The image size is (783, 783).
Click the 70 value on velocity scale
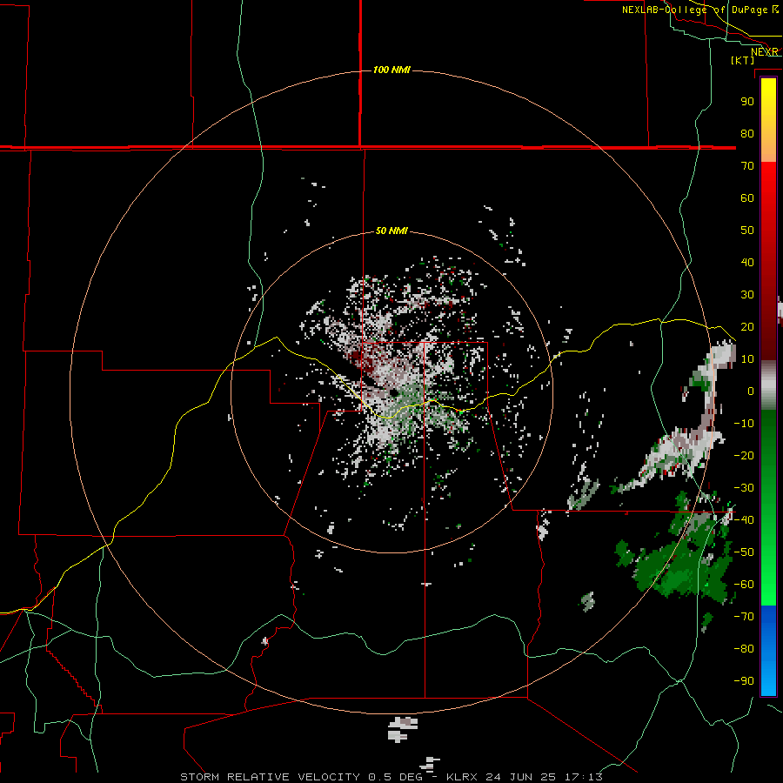[747, 166]
